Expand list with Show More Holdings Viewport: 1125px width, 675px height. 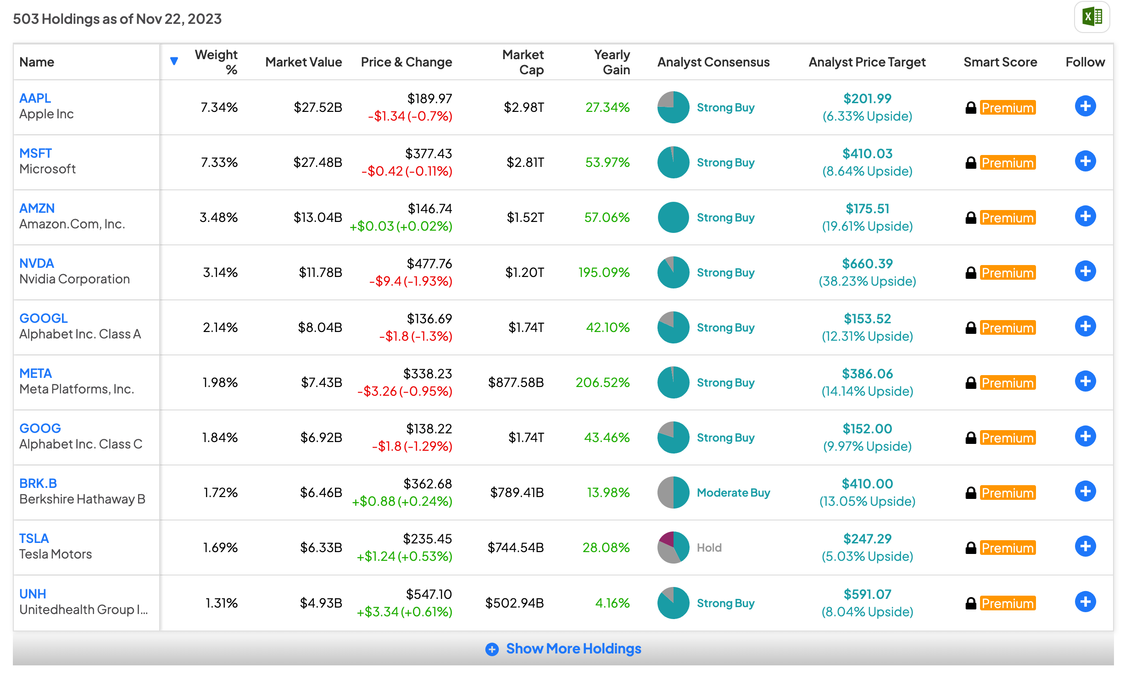[563, 649]
